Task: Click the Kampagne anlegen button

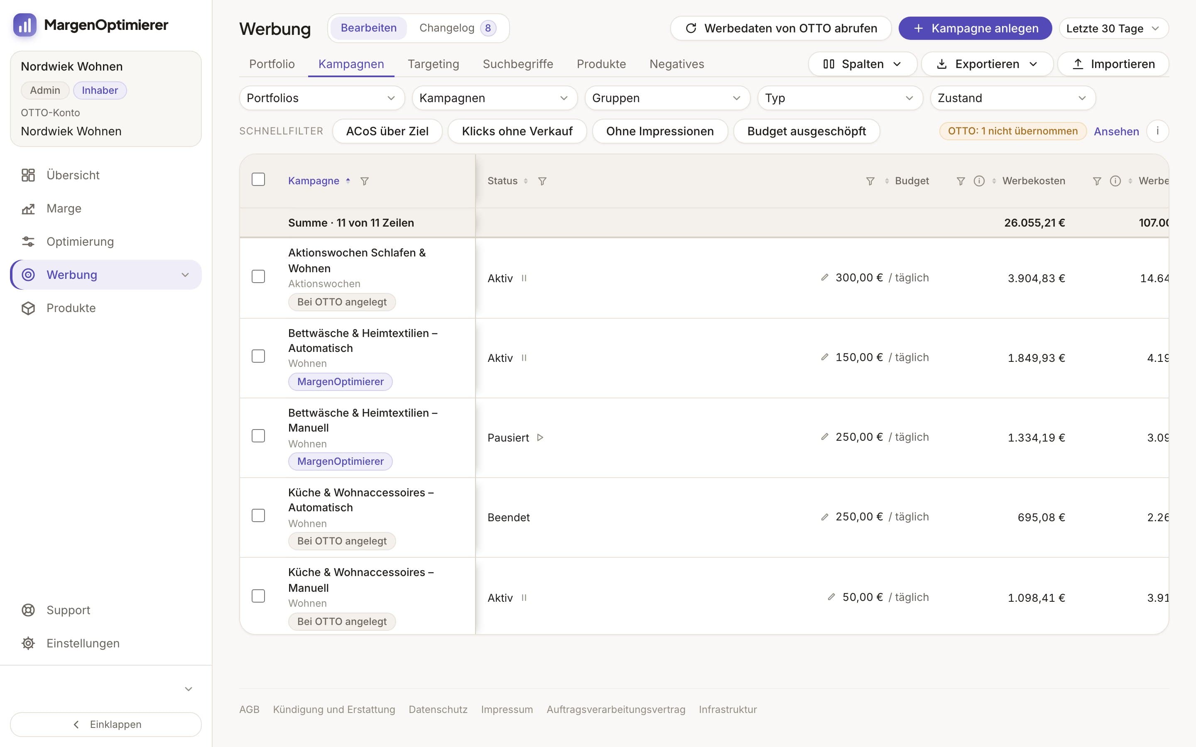Action: (x=975, y=29)
